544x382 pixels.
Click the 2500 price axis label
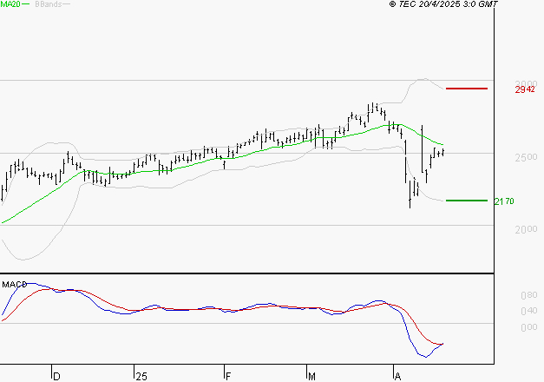pyautogui.click(x=526, y=157)
